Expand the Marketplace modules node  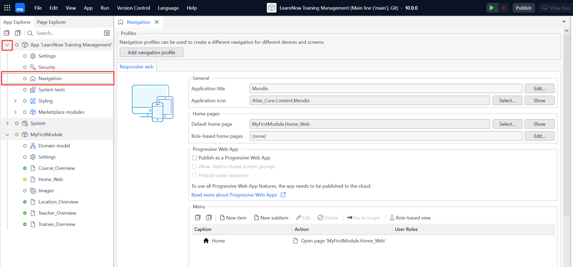pos(15,112)
